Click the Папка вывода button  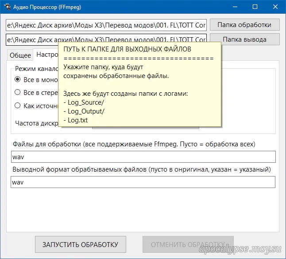[244, 39]
